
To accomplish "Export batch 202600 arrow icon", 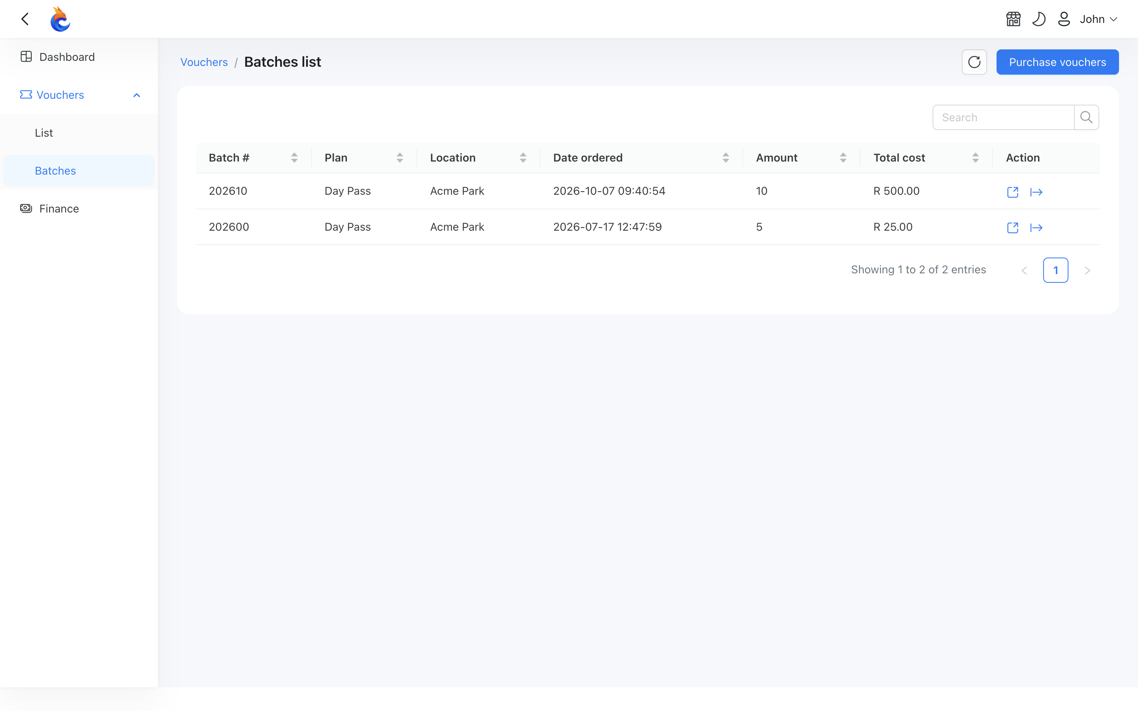I will tap(1036, 228).
